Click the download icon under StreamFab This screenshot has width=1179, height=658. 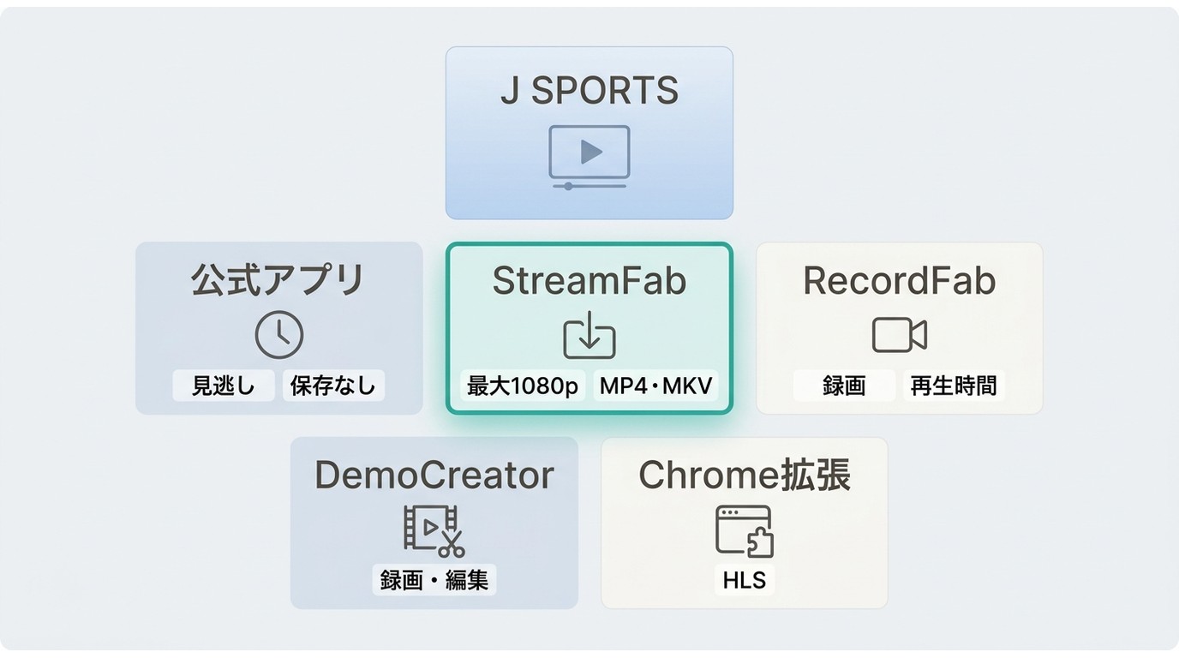click(x=589, y=337)
